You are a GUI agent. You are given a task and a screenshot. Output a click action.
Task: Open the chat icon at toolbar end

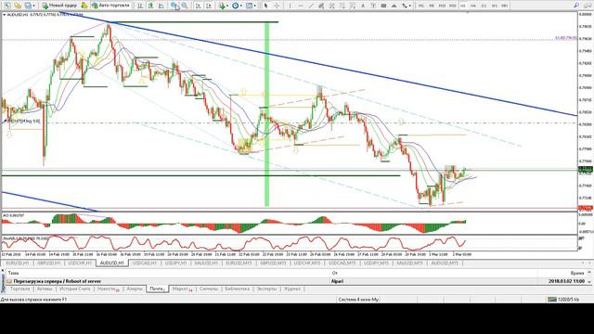(x=588, y=6)
